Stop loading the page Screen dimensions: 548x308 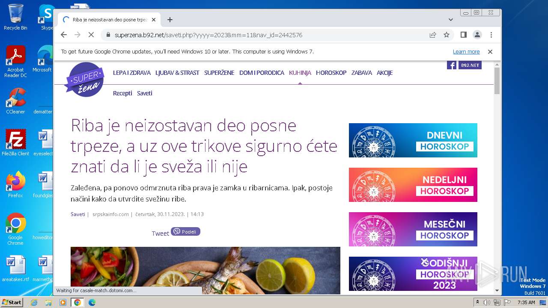[91, 35]
